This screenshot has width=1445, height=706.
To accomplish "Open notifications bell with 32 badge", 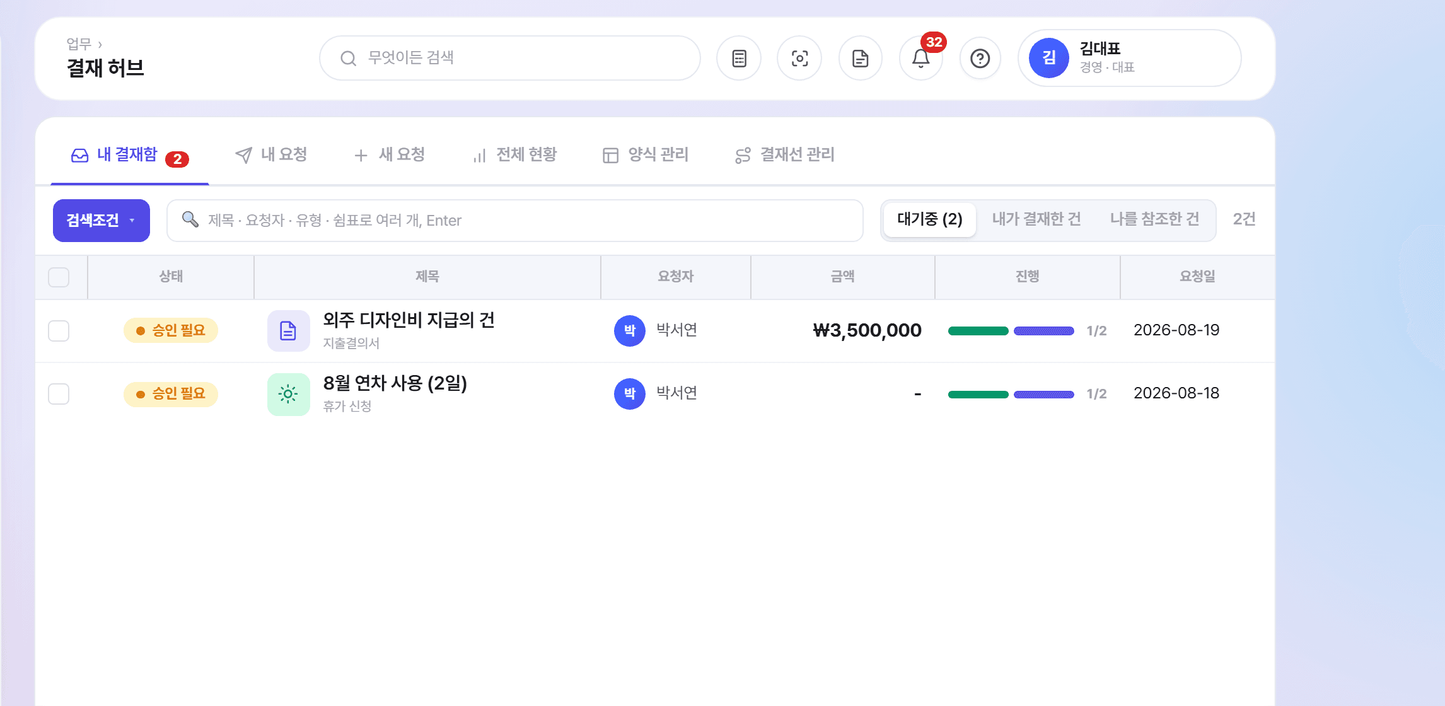I will [x=920, y=59].
